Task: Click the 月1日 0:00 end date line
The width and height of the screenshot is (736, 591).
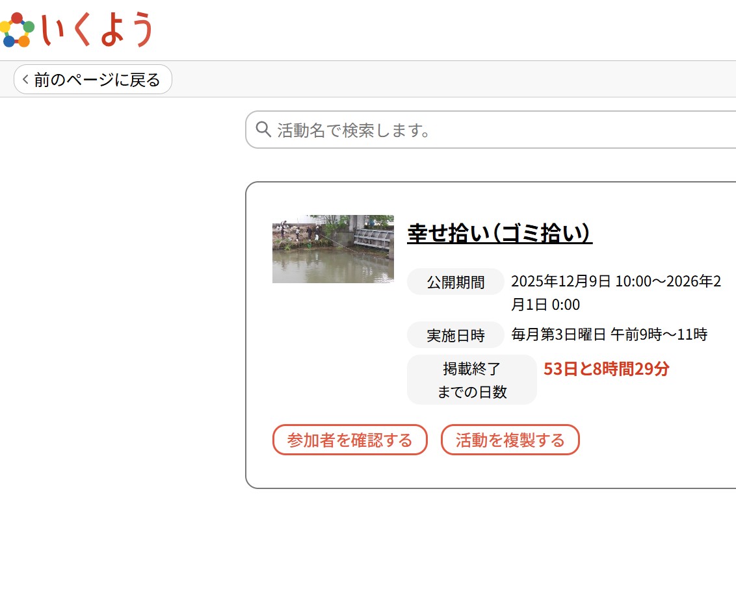Action: [x=545, y=305]
